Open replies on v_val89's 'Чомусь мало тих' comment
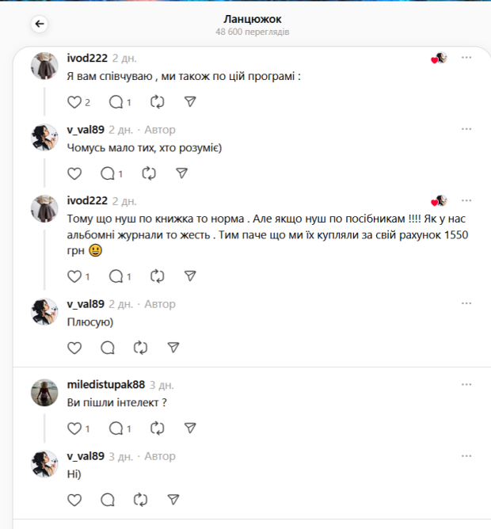This screenshot has height=529, width=491. point(108,173)
